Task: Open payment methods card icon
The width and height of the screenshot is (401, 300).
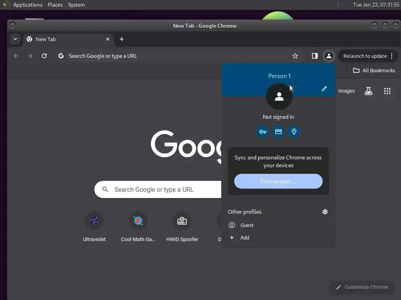Action: [278, 132]
